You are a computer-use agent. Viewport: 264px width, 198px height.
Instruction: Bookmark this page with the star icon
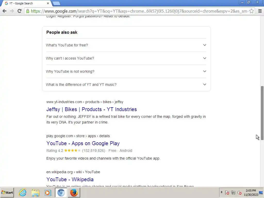[x=252, y=11]
